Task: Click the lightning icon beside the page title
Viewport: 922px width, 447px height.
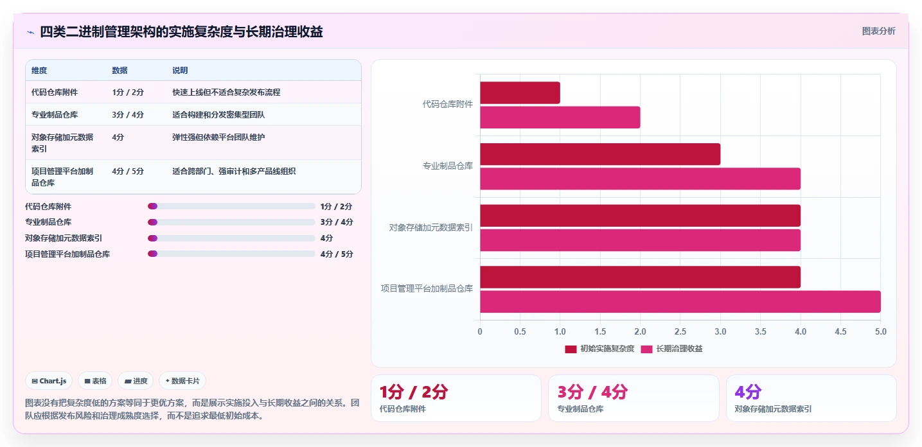Action: click(x=31, y=32)
